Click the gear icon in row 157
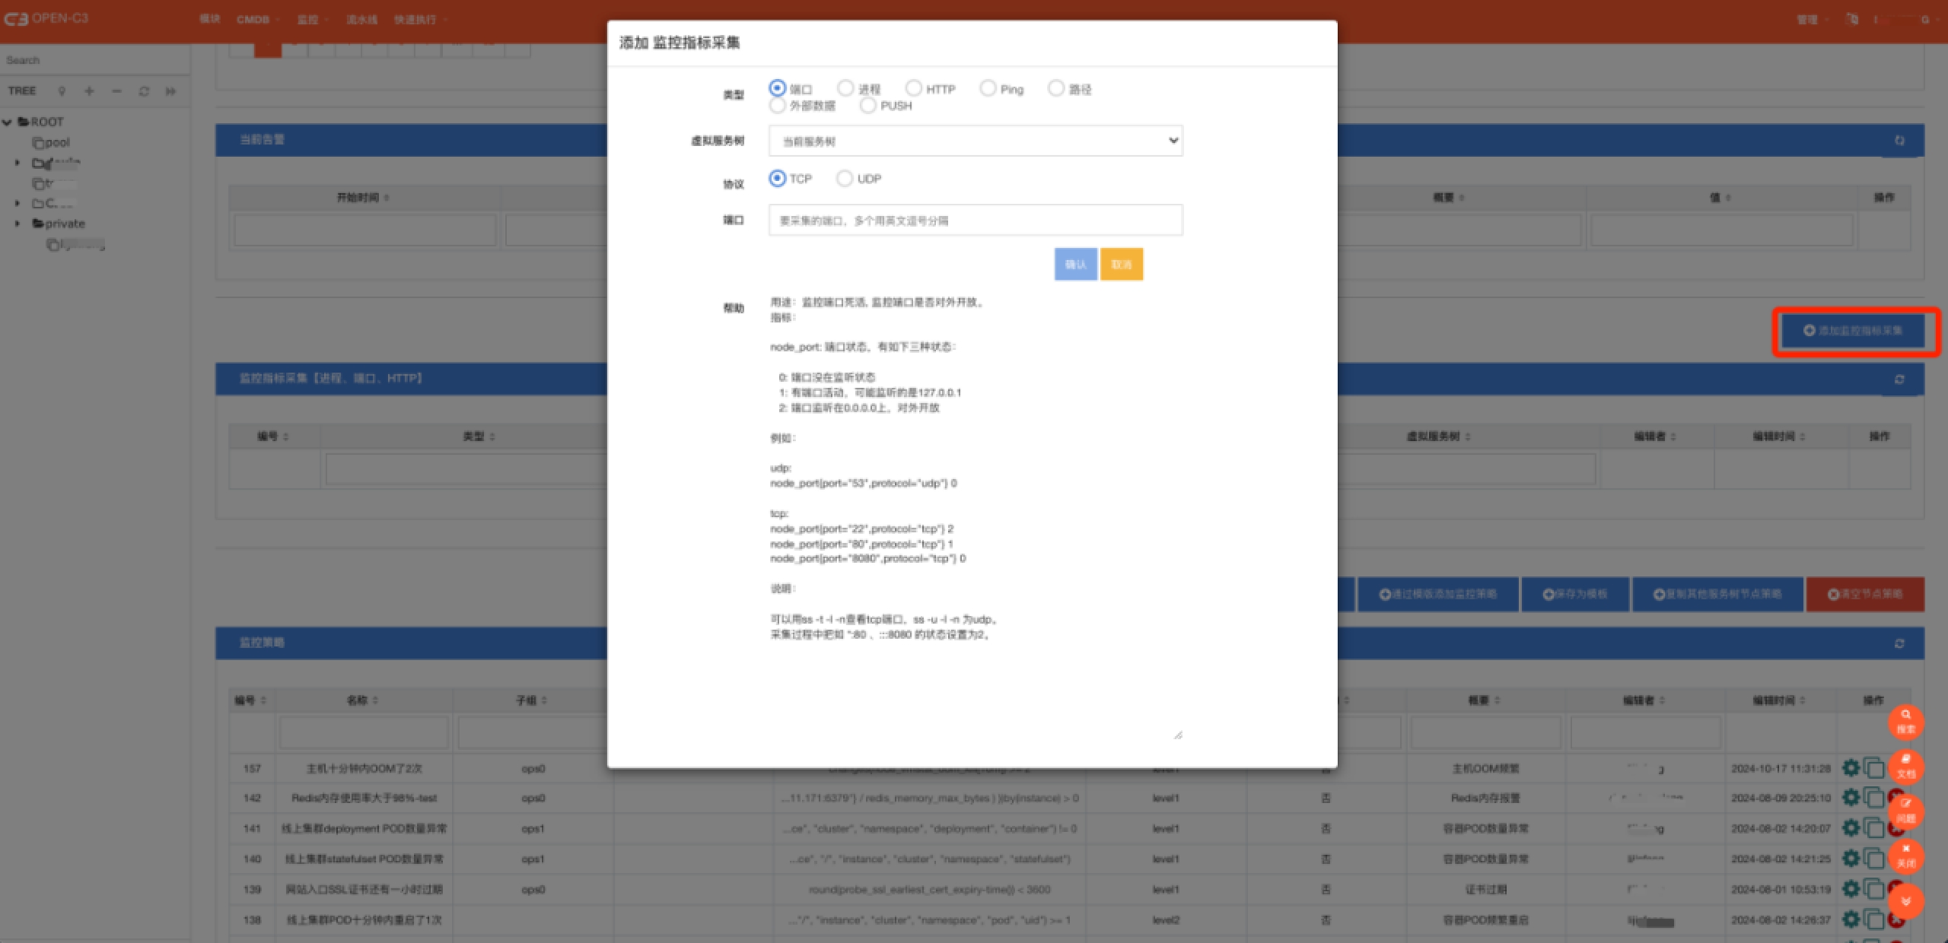This screenshot has height=943, width=1948. [x=1851, y=768]
